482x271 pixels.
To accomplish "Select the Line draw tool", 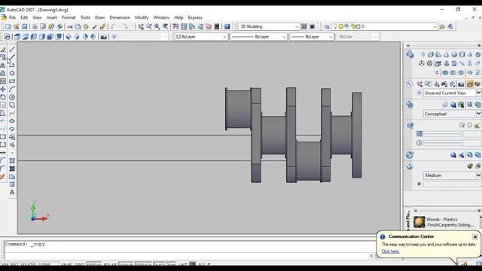I will [x=12, y=49].
